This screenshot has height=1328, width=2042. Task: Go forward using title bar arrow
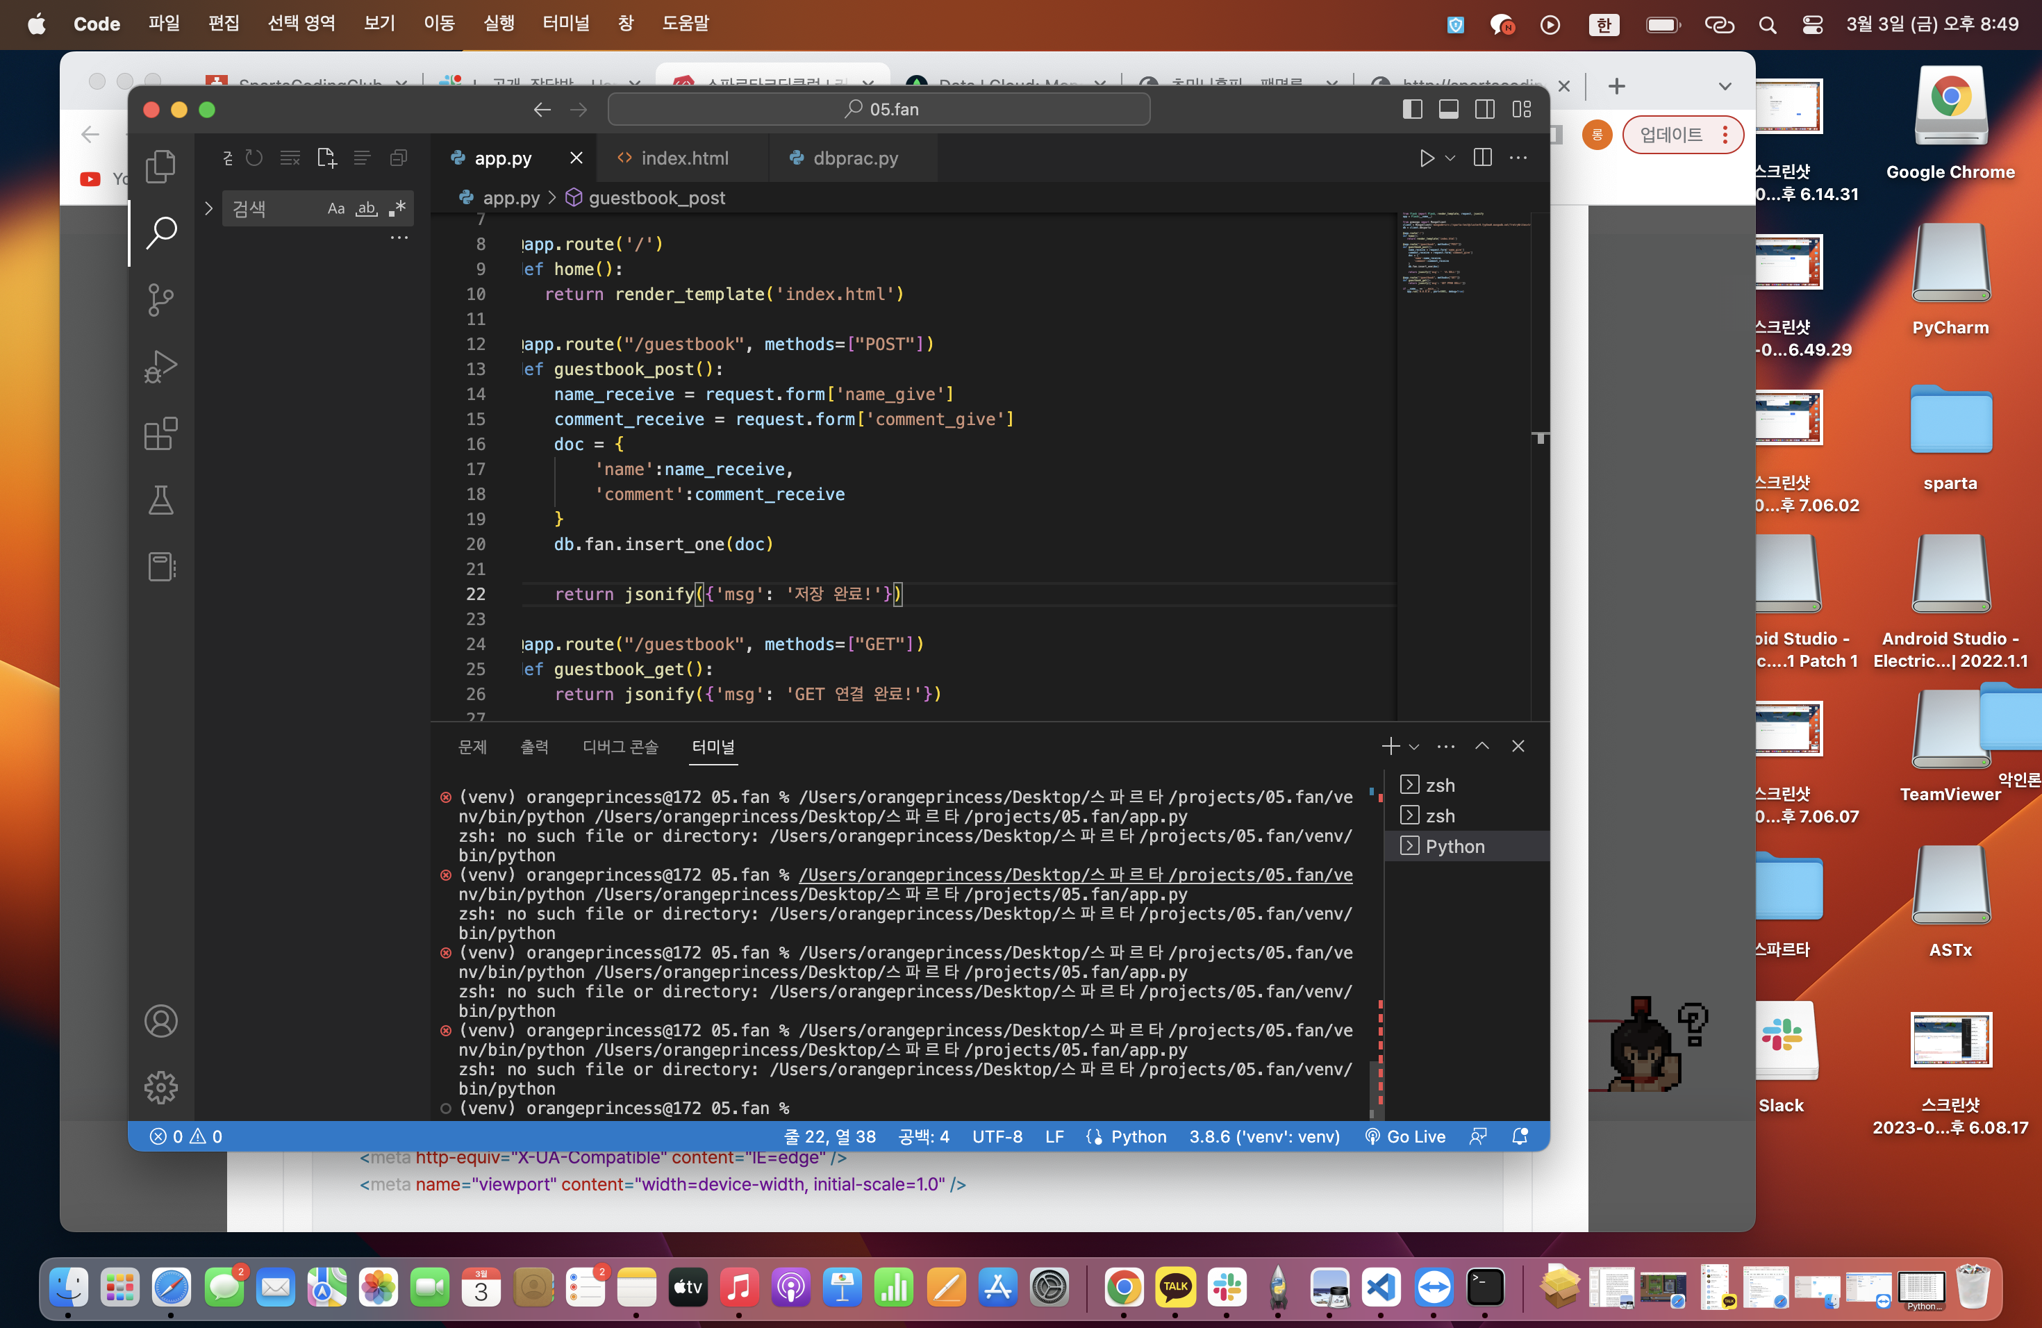click(x=579, y=109)
